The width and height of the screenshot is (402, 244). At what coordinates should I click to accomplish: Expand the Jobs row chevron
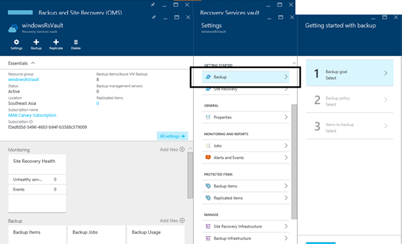click(286, 146)
